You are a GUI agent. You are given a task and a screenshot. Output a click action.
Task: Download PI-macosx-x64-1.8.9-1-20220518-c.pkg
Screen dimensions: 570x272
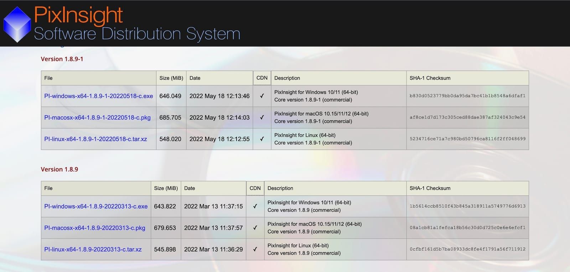[97, 117]
